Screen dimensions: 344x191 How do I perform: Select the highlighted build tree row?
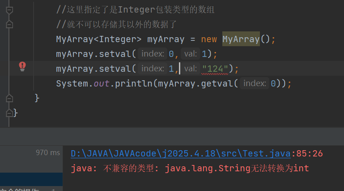coord(31,179)
